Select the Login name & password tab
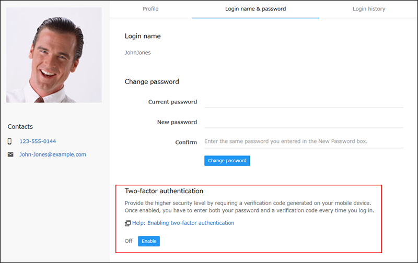 (x=255, y=9)
